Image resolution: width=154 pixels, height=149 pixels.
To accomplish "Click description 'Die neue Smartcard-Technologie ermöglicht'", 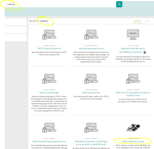I will coord(133,59).
